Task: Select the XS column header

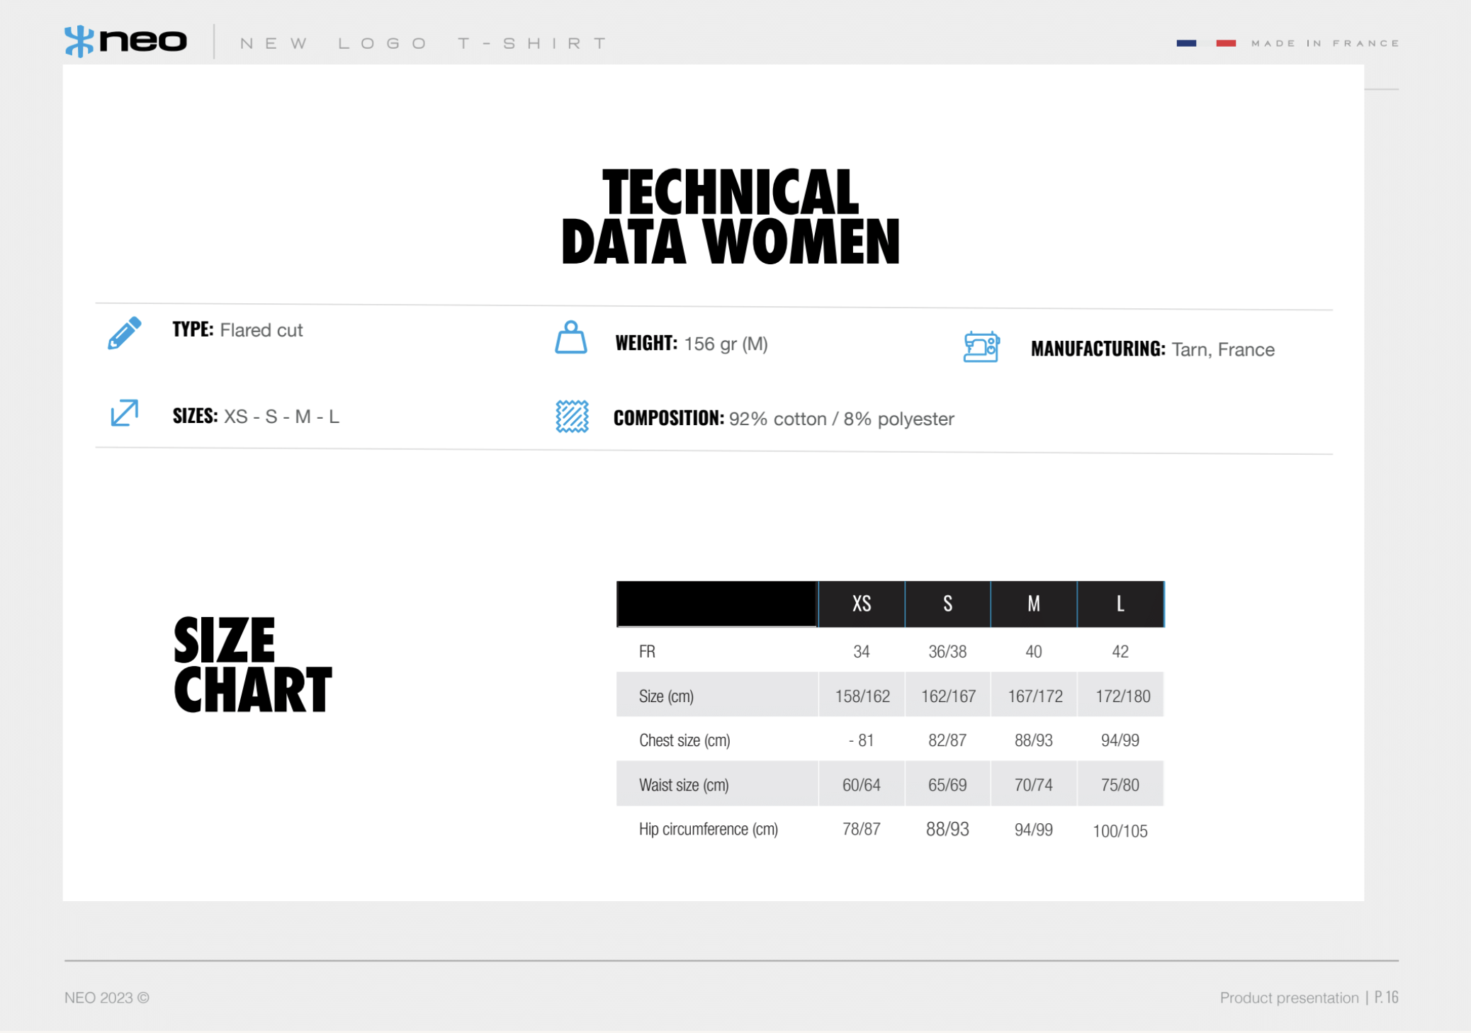Action: (861, 604)
